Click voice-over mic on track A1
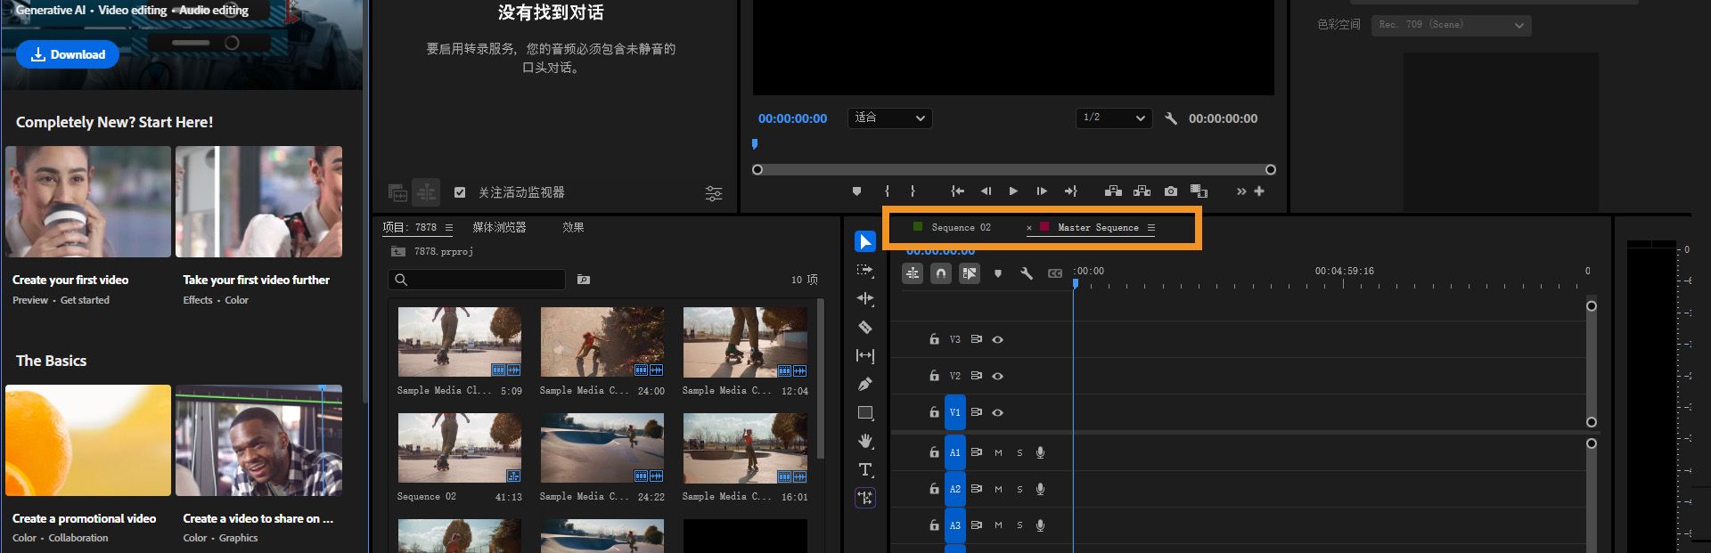Viewport: 1711px width, 553px height. (x=1040, y=452)
